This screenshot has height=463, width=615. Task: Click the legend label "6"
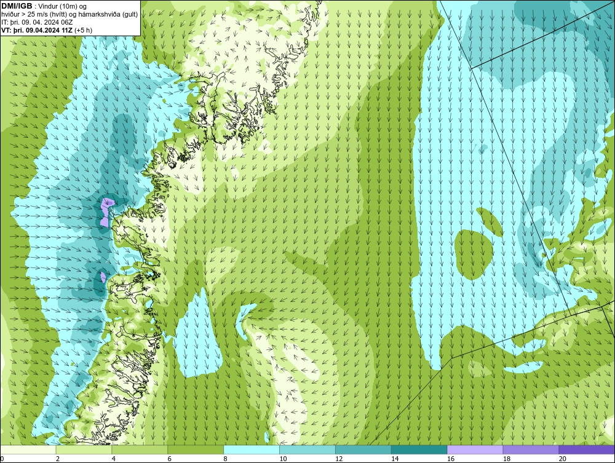pyautogui.click(x=170, y=459)
